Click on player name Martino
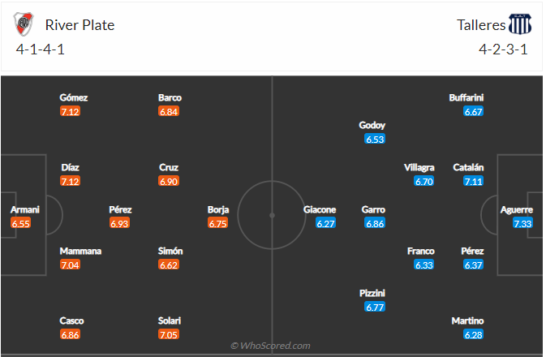Image resolution: width=546 pixels, height=357 pixels. coord(468,321)
